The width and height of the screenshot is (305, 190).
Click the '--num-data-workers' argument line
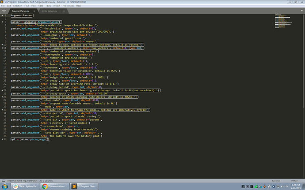(x=77, y=48)
